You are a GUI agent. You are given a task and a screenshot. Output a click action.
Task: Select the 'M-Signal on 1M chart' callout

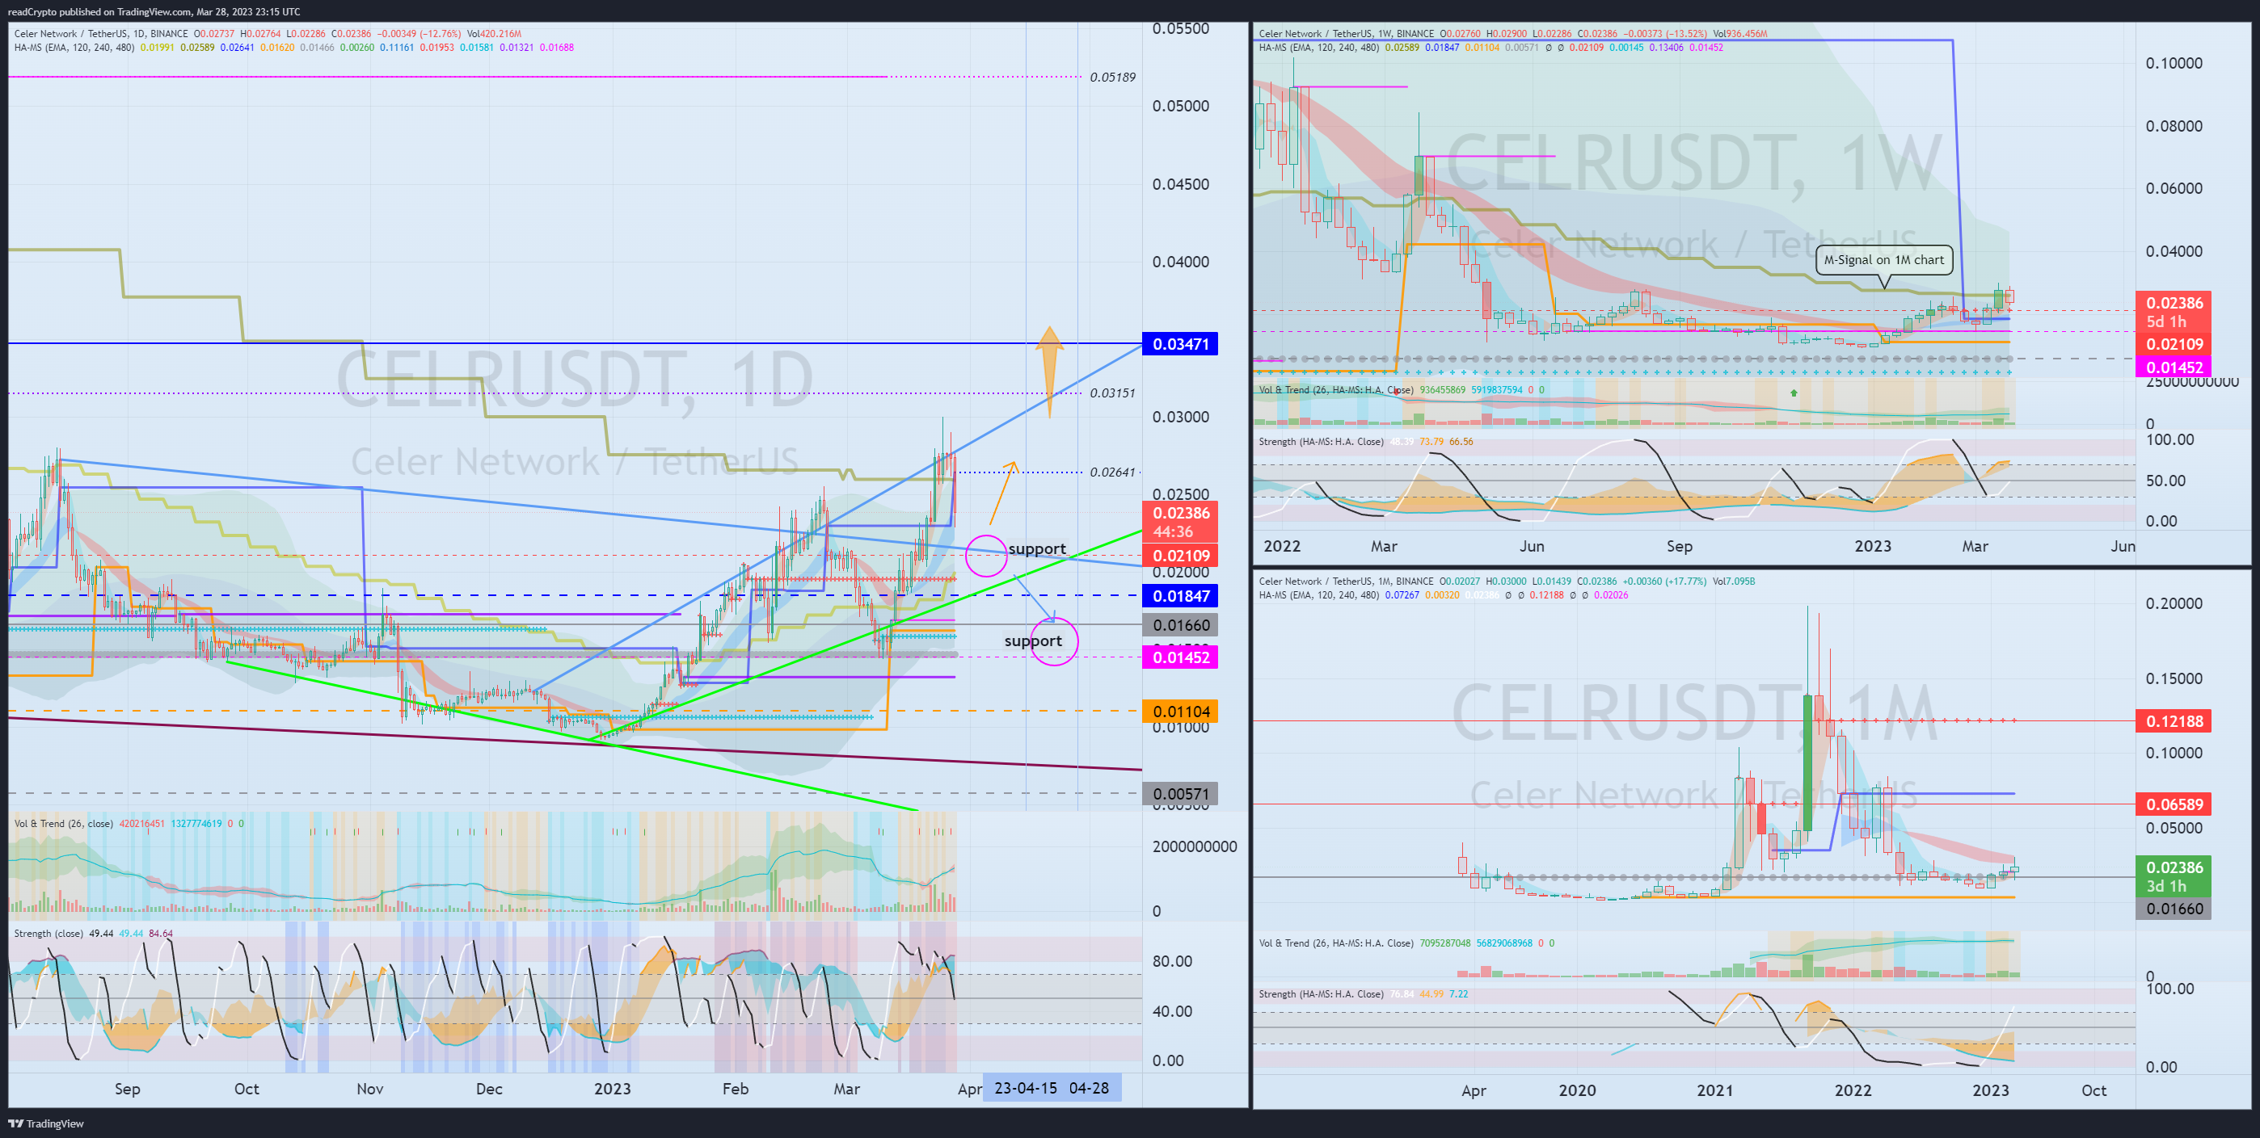1883,259
